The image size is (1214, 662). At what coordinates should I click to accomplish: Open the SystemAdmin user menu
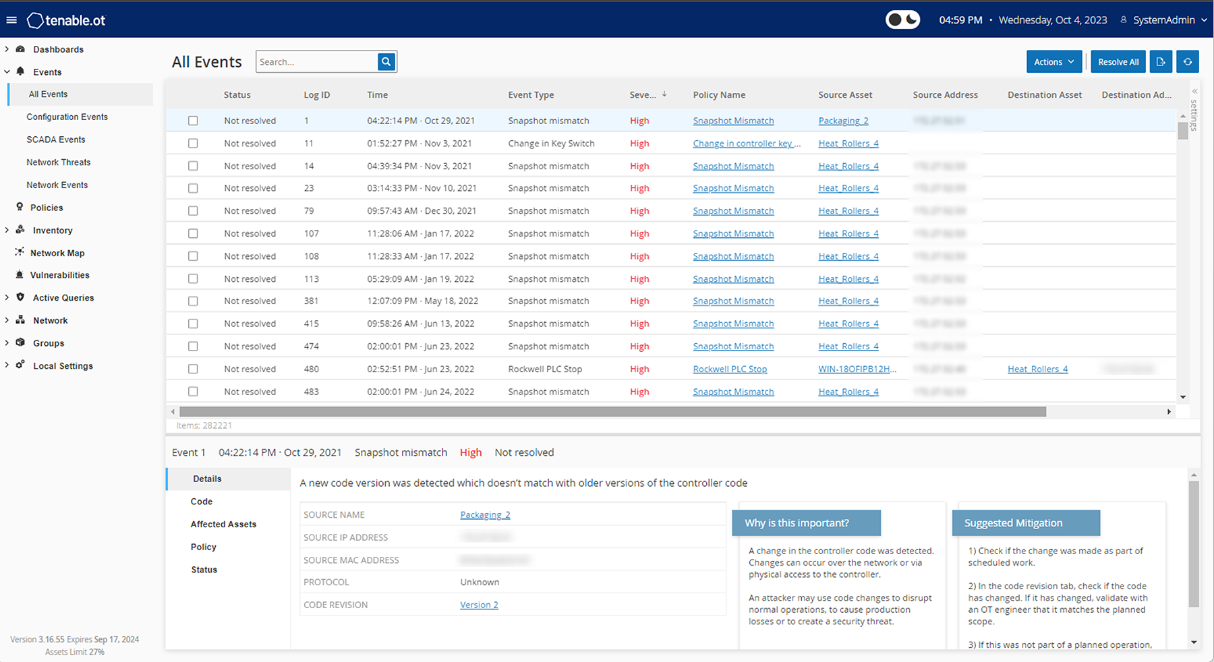click(x=1163, y=20)
